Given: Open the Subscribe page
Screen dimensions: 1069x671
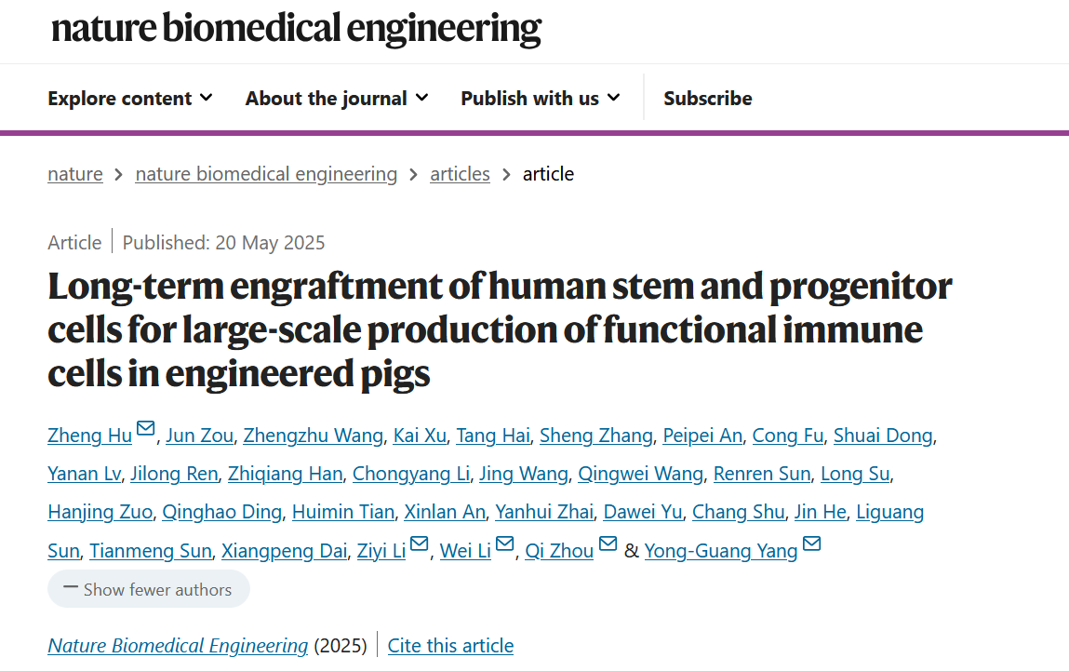Looking at the screenshot, I should [708, 99].
